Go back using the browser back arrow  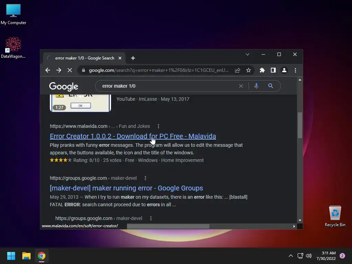[x=47, y=70]
